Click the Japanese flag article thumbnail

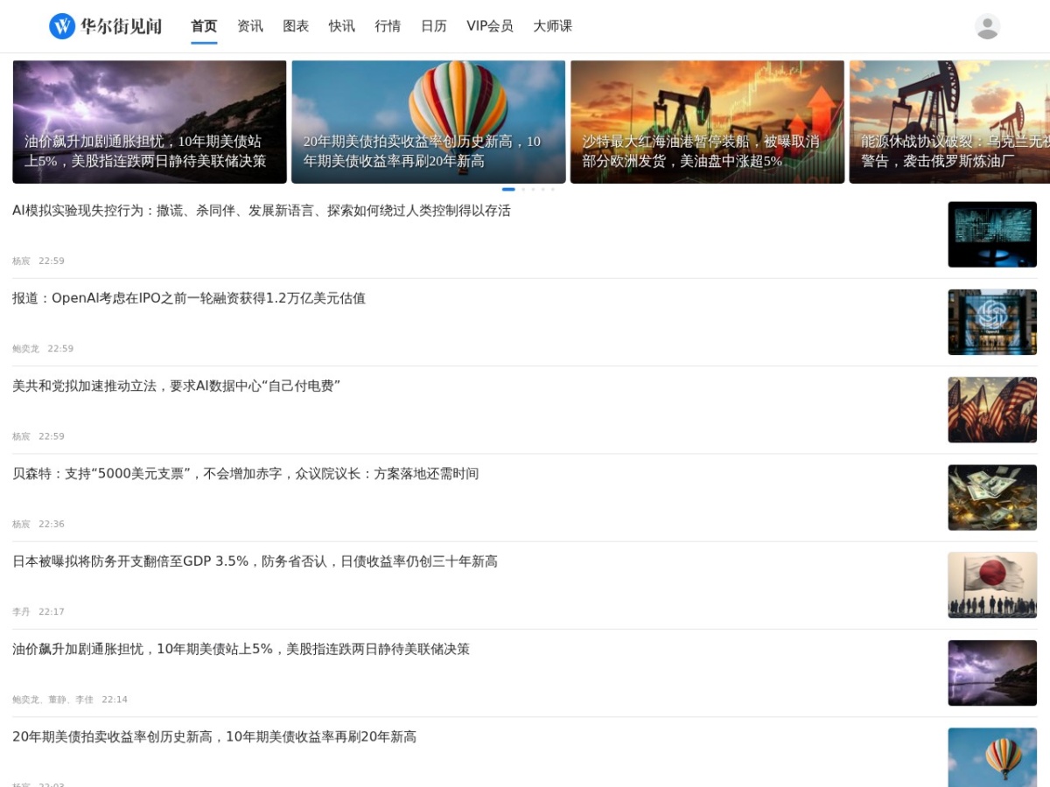[x=992, y=585]
